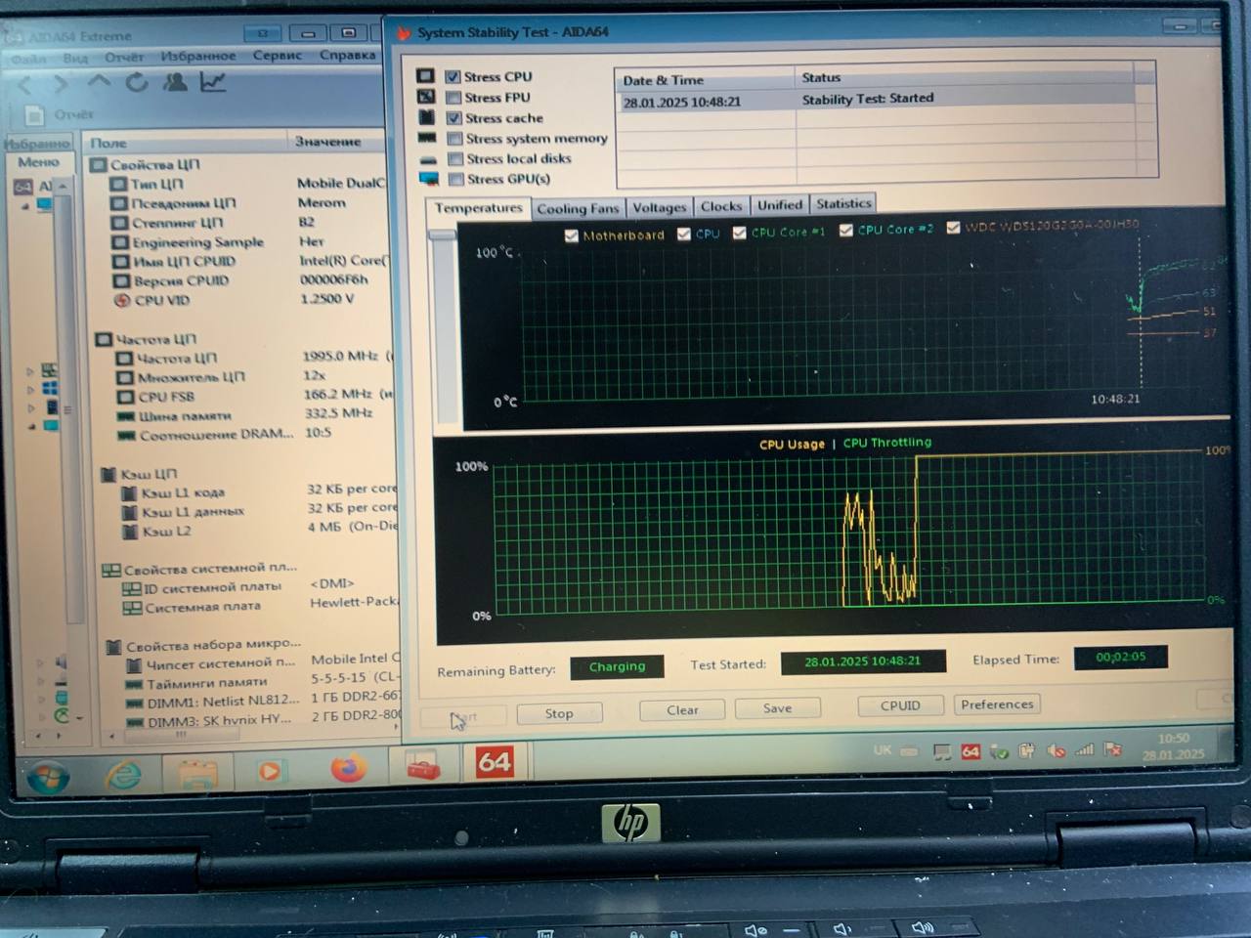This screenshot has height=938, width=1251.
Task: Select the Меню tab in AIDA64 sidebar
Action: [x=39, y=162]
